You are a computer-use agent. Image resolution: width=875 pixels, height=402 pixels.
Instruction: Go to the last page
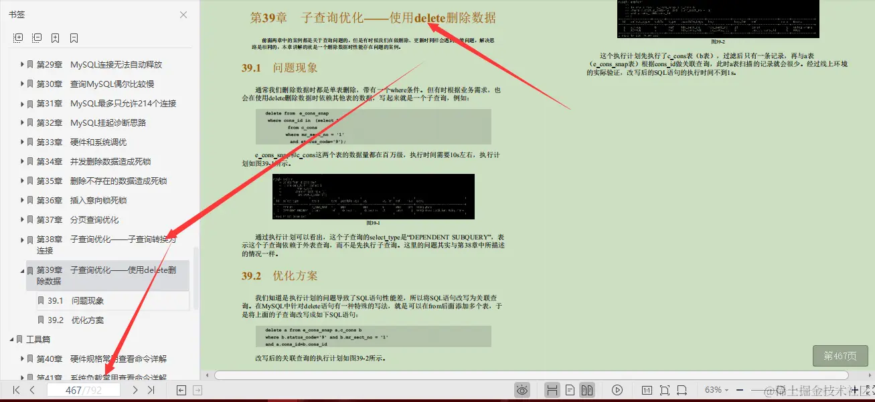[150, 389]
